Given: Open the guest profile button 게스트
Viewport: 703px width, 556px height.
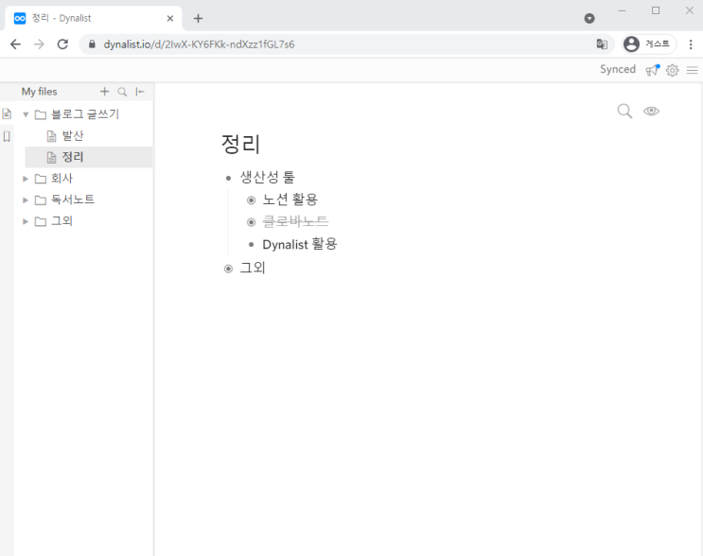Looking at the screenshot, I should tap(649, 43).
